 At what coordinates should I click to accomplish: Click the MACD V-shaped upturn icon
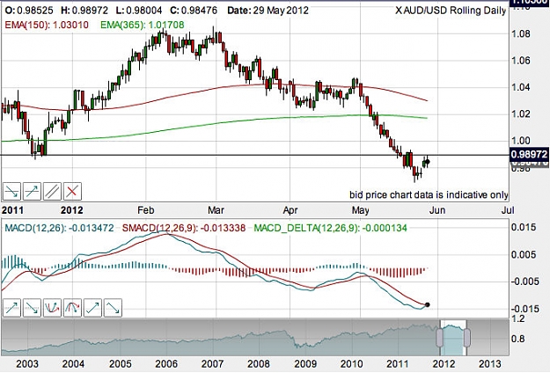point(52,308)
